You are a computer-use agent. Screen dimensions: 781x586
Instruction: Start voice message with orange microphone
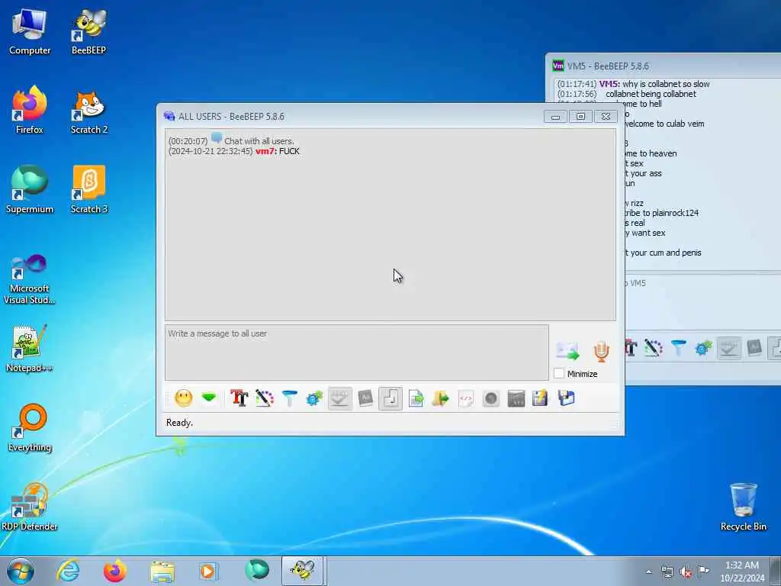601,351
